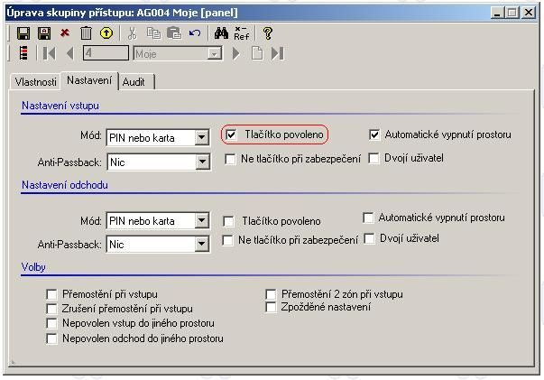Screen dimensions: 544x380
Task: Open entry Mód dropdown PIN nebo karta
Action: click(x=202, y=138)
